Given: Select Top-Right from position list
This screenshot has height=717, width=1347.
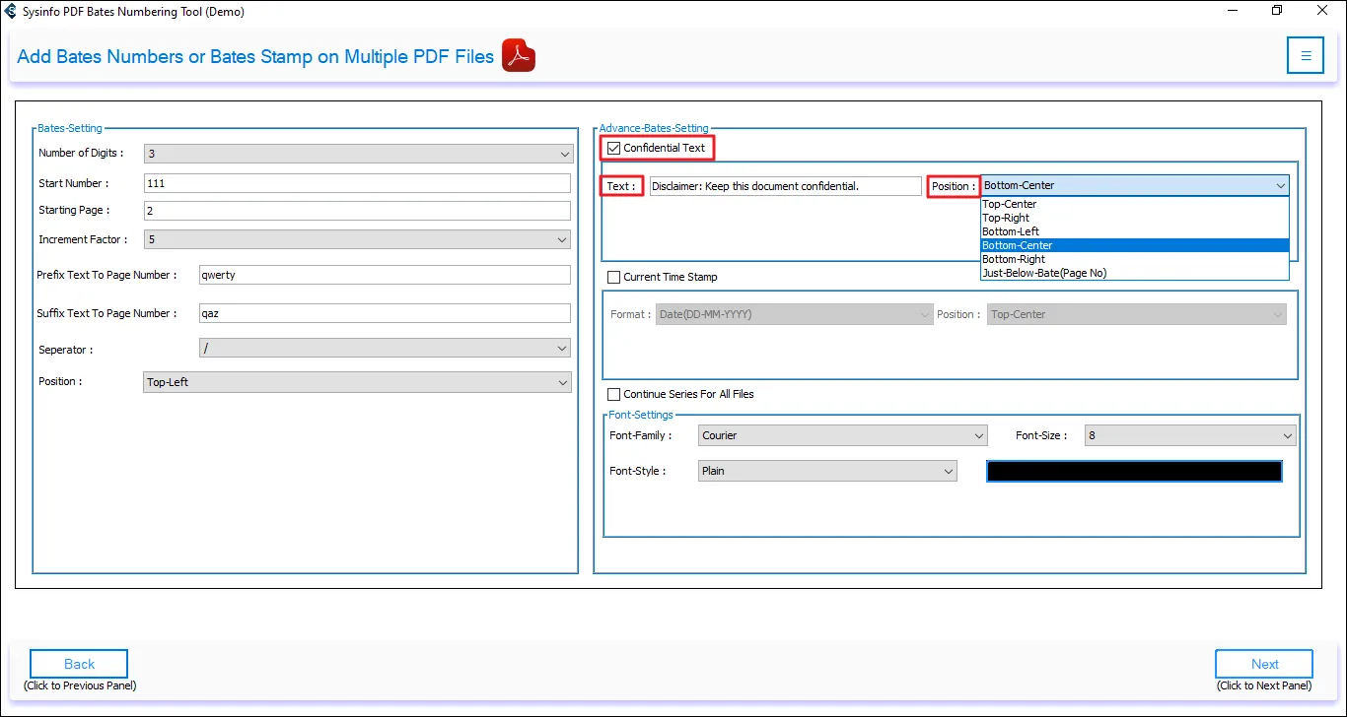Looking at the screenshot, I should pyautogui.click(x=1006, y=218).
